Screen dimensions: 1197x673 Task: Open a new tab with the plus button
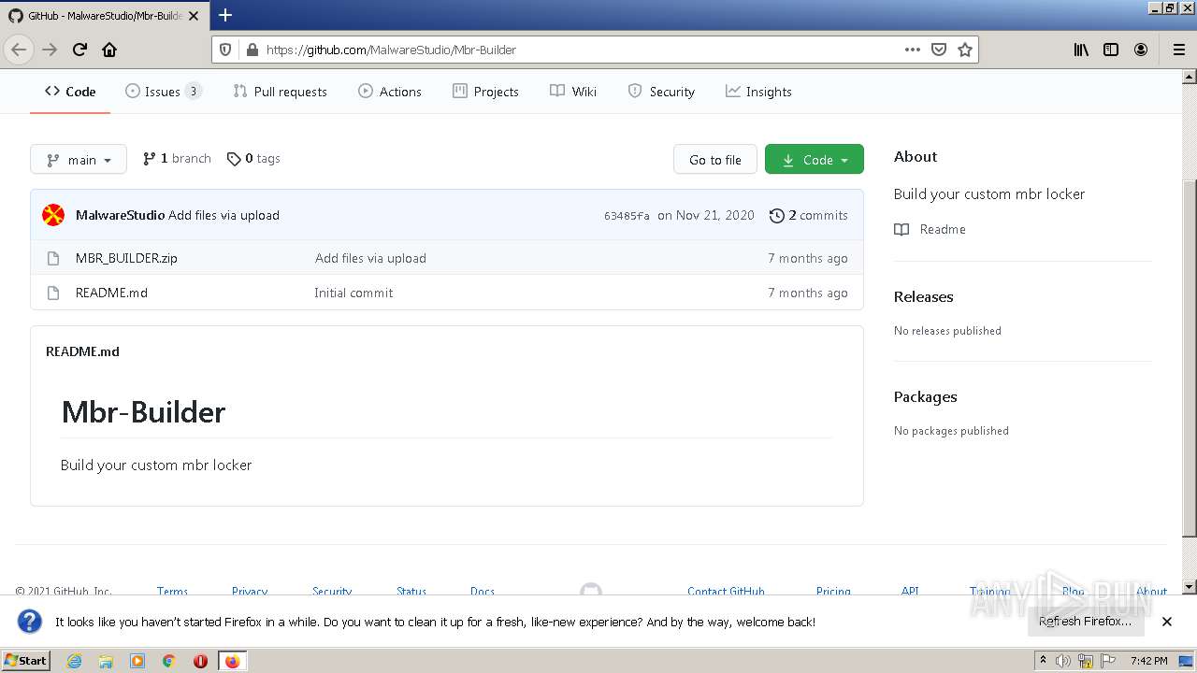pos(225,15)
